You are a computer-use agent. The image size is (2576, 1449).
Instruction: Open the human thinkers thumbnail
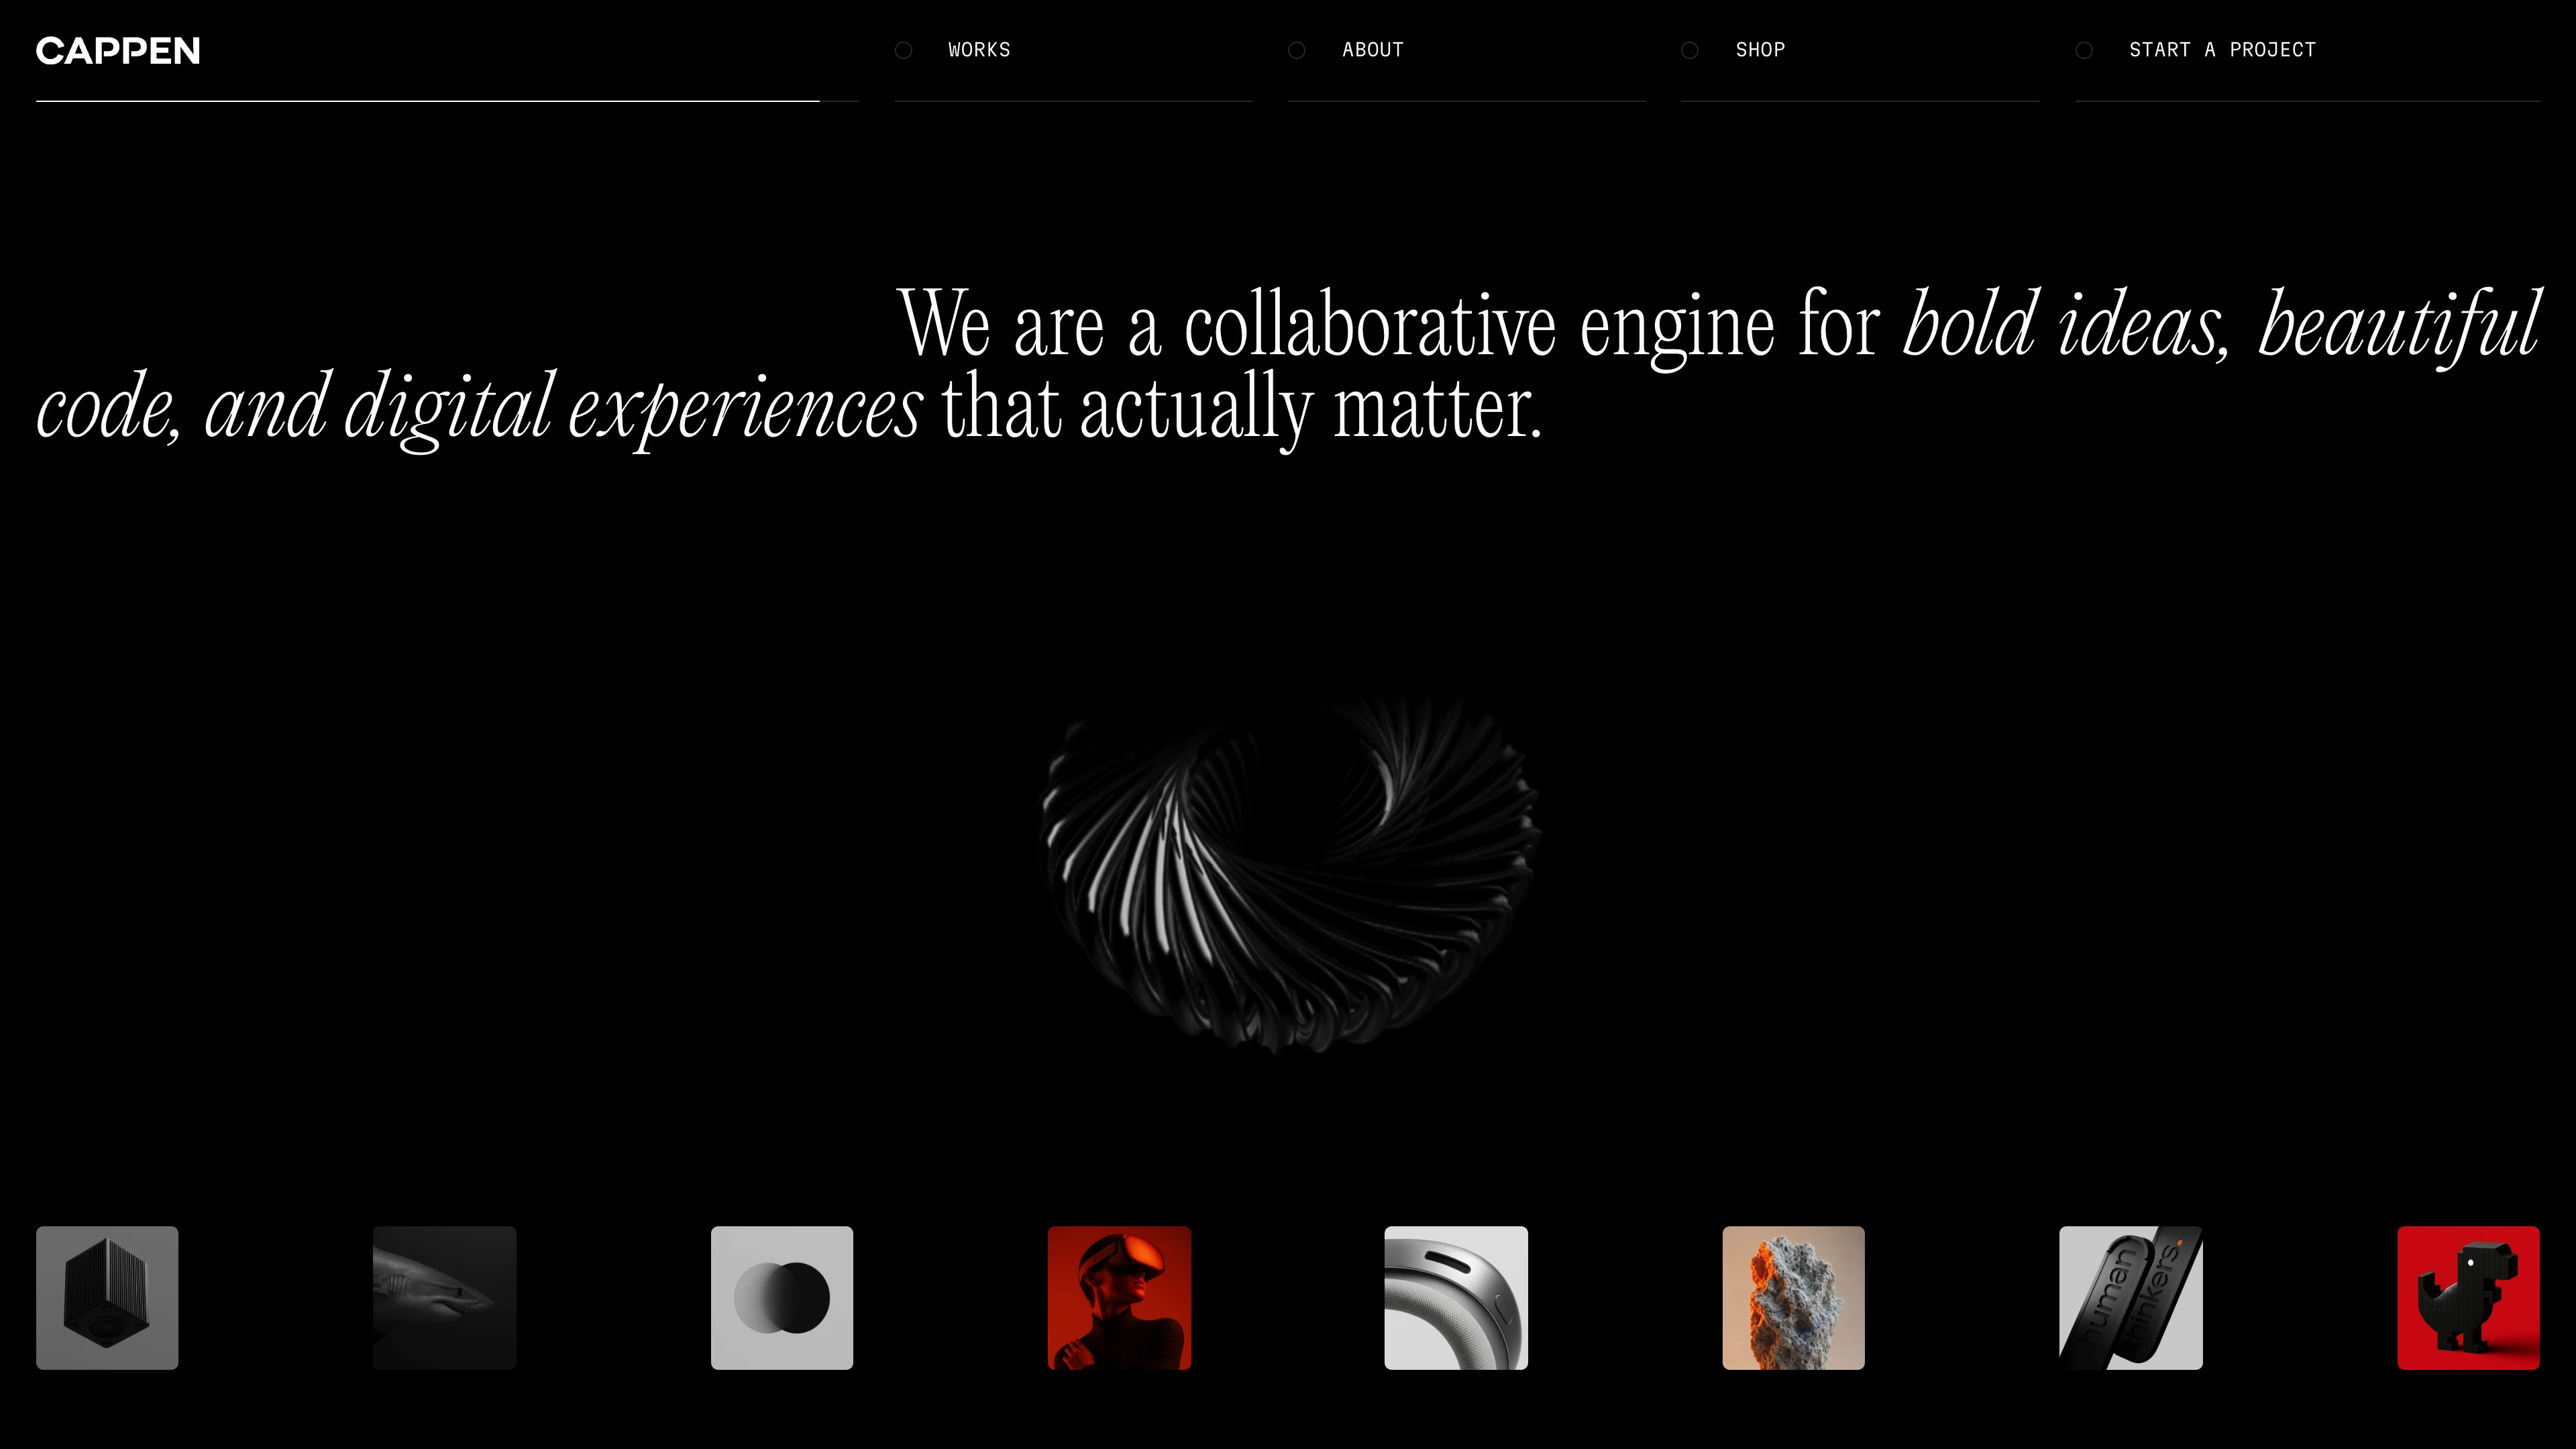[x=2130, y=1297]
